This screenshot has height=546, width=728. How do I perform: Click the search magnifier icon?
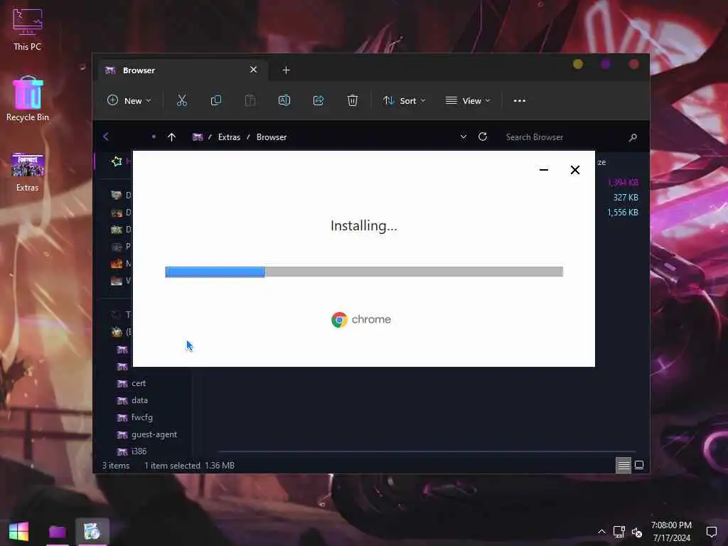[x=632, y=137]
